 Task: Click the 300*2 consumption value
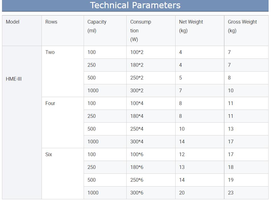[137, 91]
